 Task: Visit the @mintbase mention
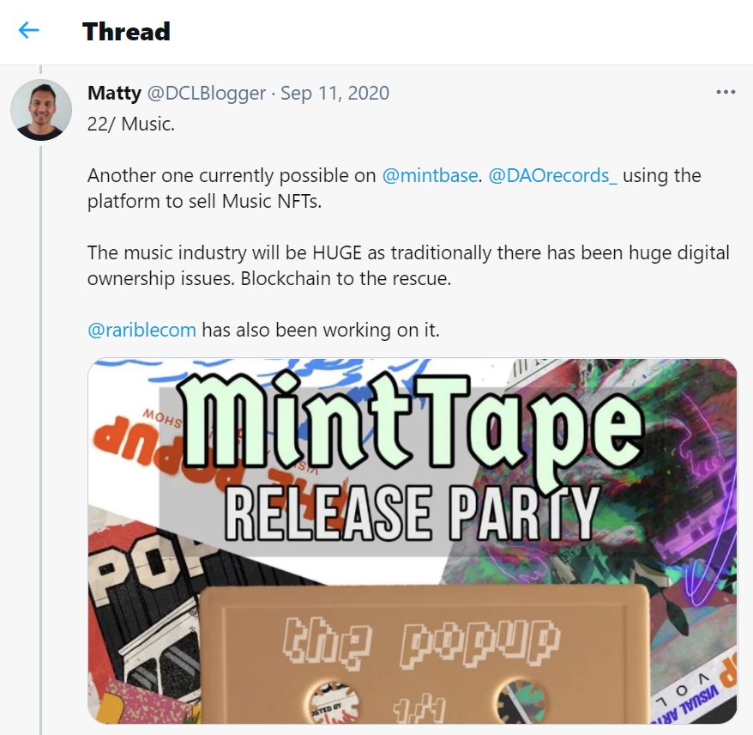[x=430, y=175]
